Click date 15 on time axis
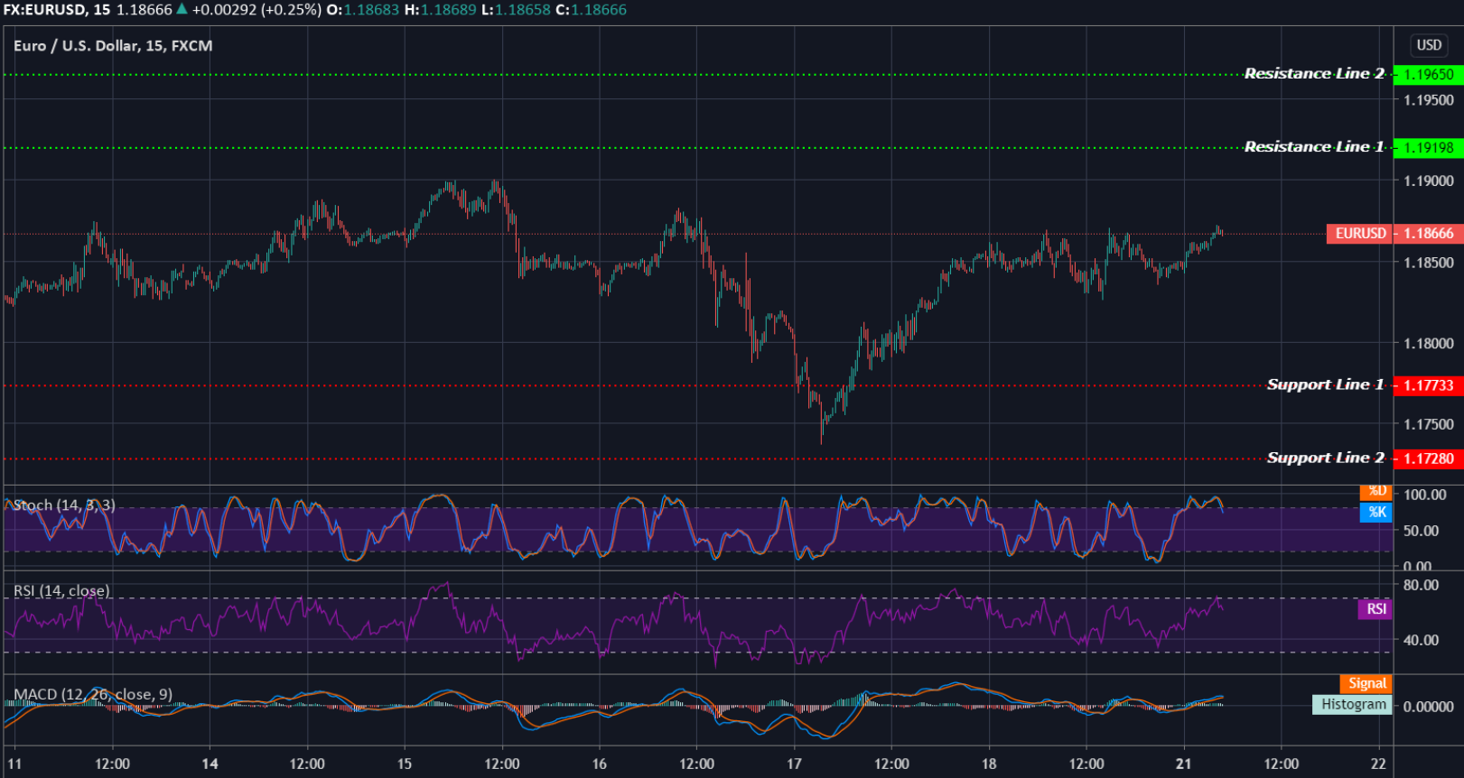The image size is (1464, 778). [405, 764]
